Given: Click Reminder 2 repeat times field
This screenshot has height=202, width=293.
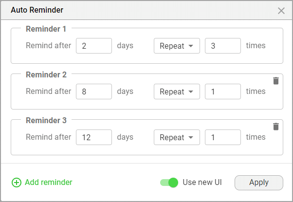Looking at the screenshot, I should pos(223,92).
